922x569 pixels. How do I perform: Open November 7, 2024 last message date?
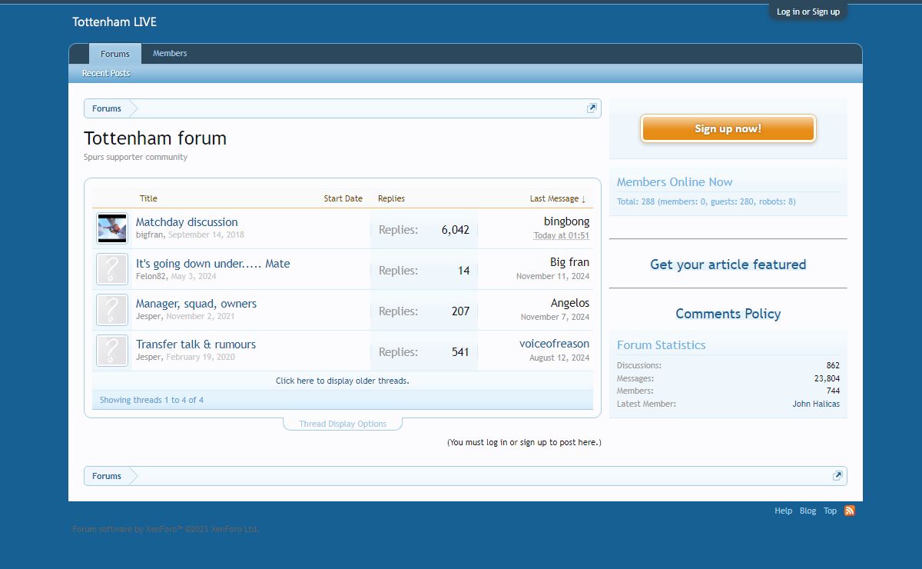(555, 317)
